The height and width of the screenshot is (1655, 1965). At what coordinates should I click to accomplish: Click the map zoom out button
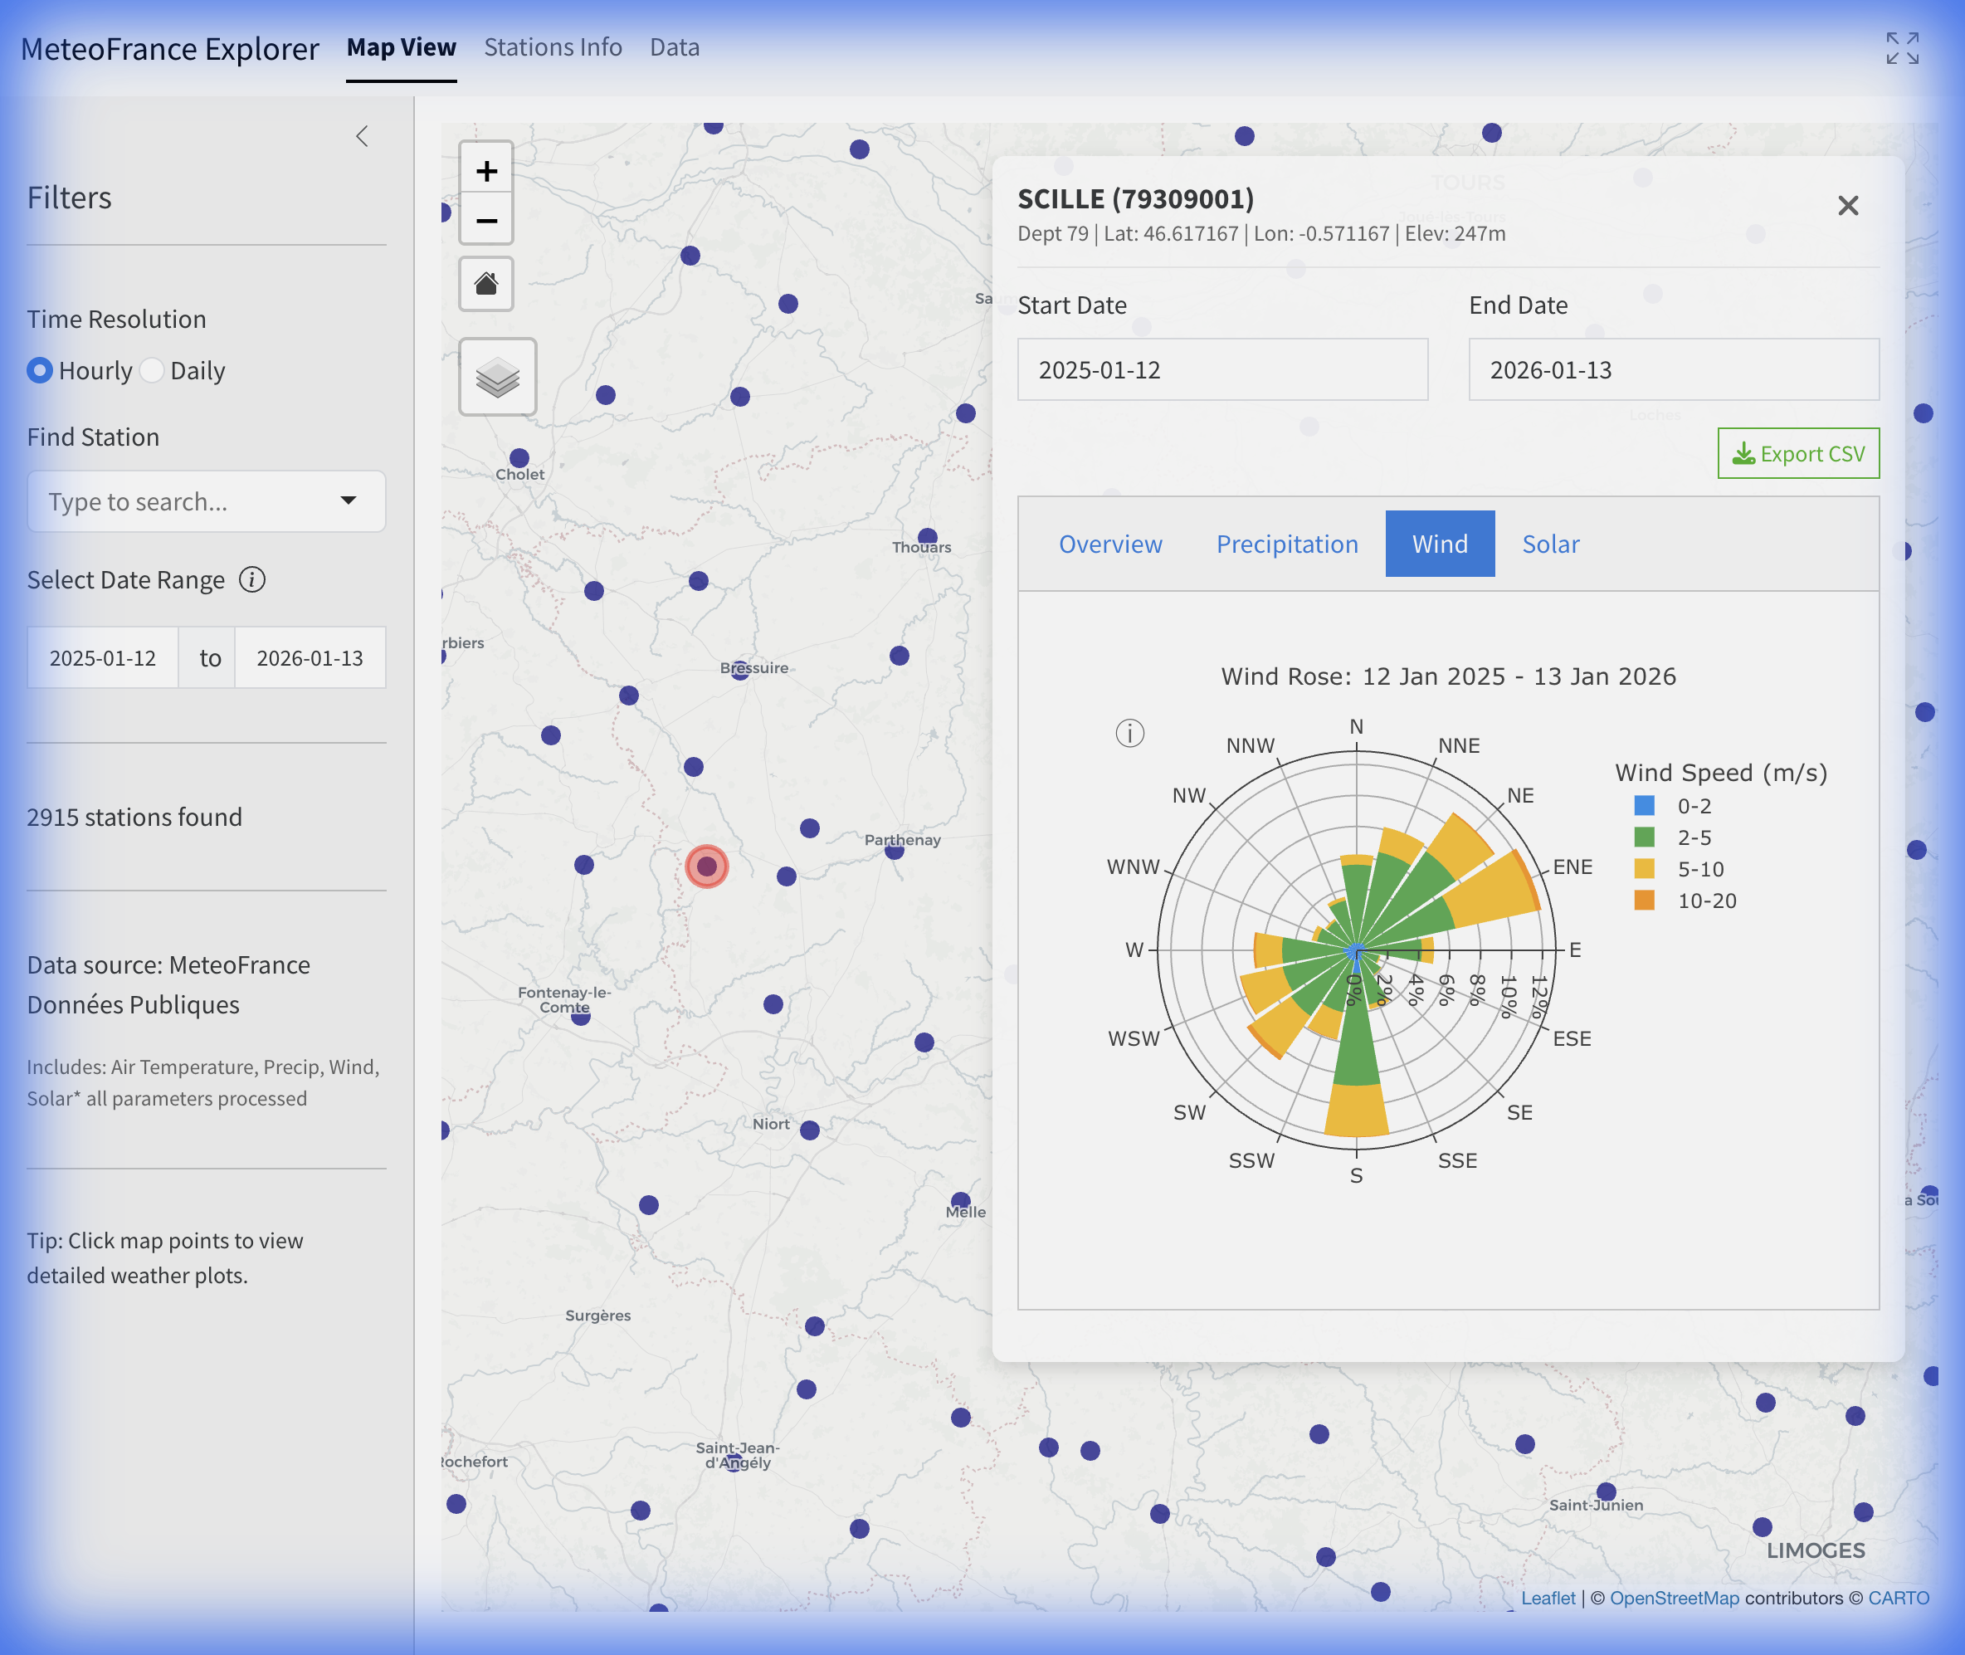(x=486, y=222)
